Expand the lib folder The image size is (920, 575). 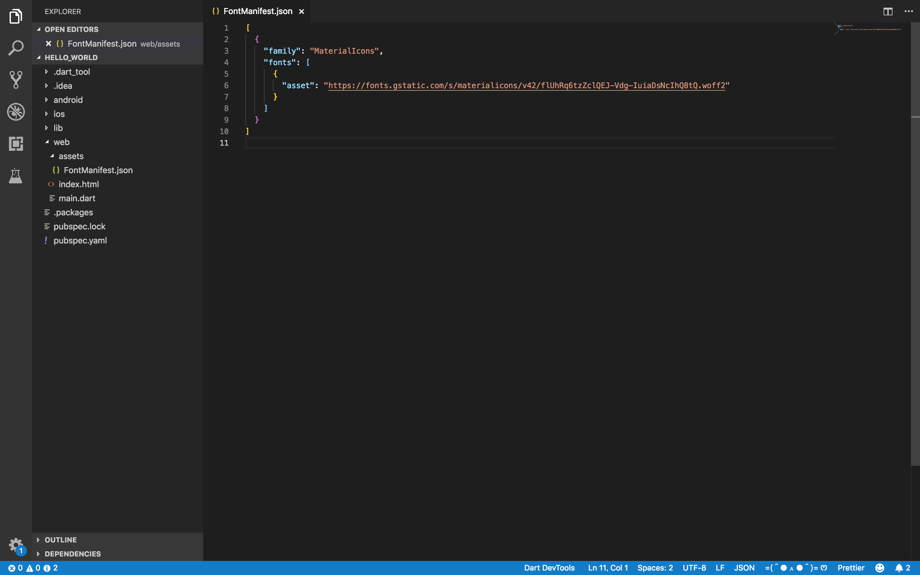coord(58,128)
